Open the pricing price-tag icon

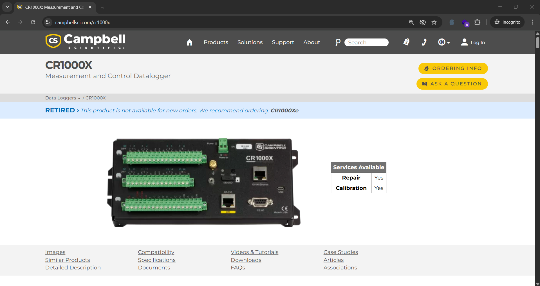tap(406, 42)
